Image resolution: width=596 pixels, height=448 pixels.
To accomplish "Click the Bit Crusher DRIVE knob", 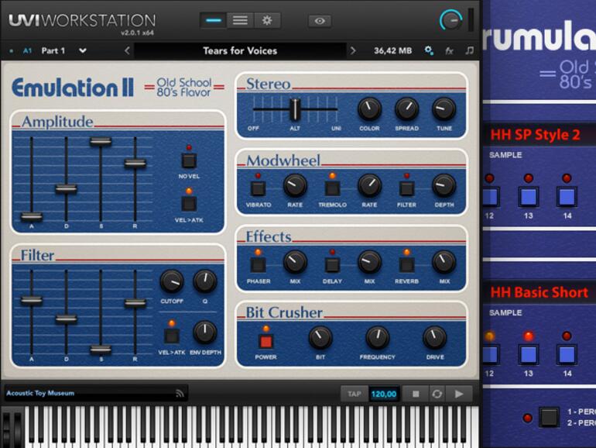I will pos(434,338).
